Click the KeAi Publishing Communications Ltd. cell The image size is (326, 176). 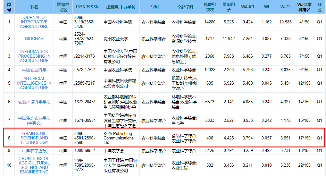[119, 138]
